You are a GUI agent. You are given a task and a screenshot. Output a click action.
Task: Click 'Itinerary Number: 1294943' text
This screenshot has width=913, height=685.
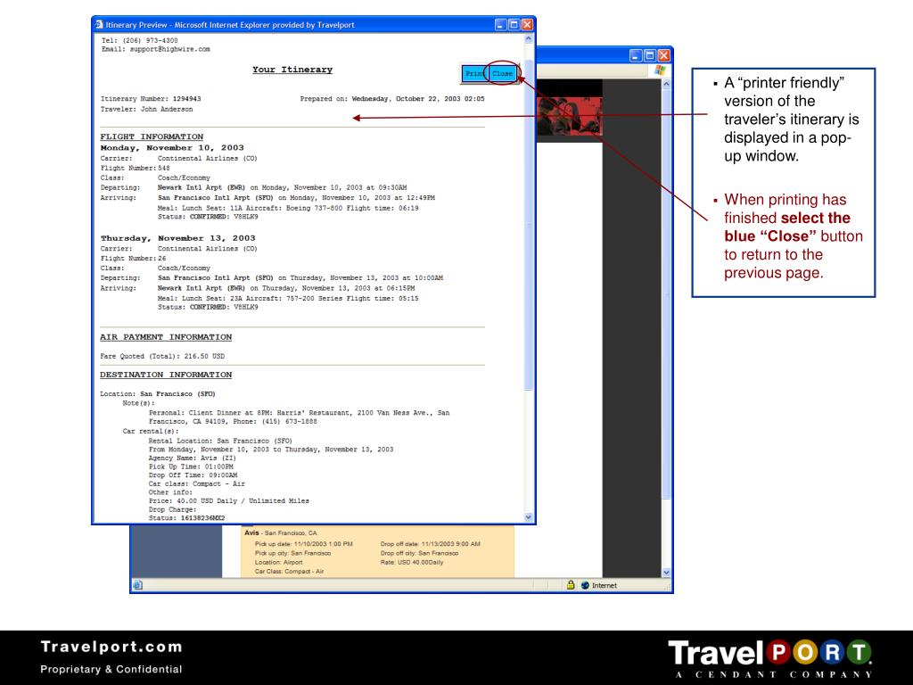coord(151,99)
